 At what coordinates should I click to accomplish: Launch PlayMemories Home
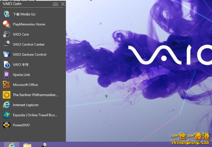(x=6, y=24)
